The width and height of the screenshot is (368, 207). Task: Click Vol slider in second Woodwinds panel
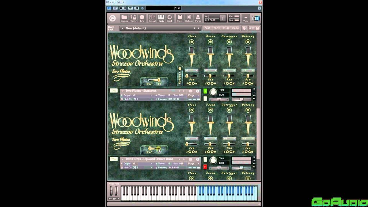pyautogui.click(x=155, y=148)
